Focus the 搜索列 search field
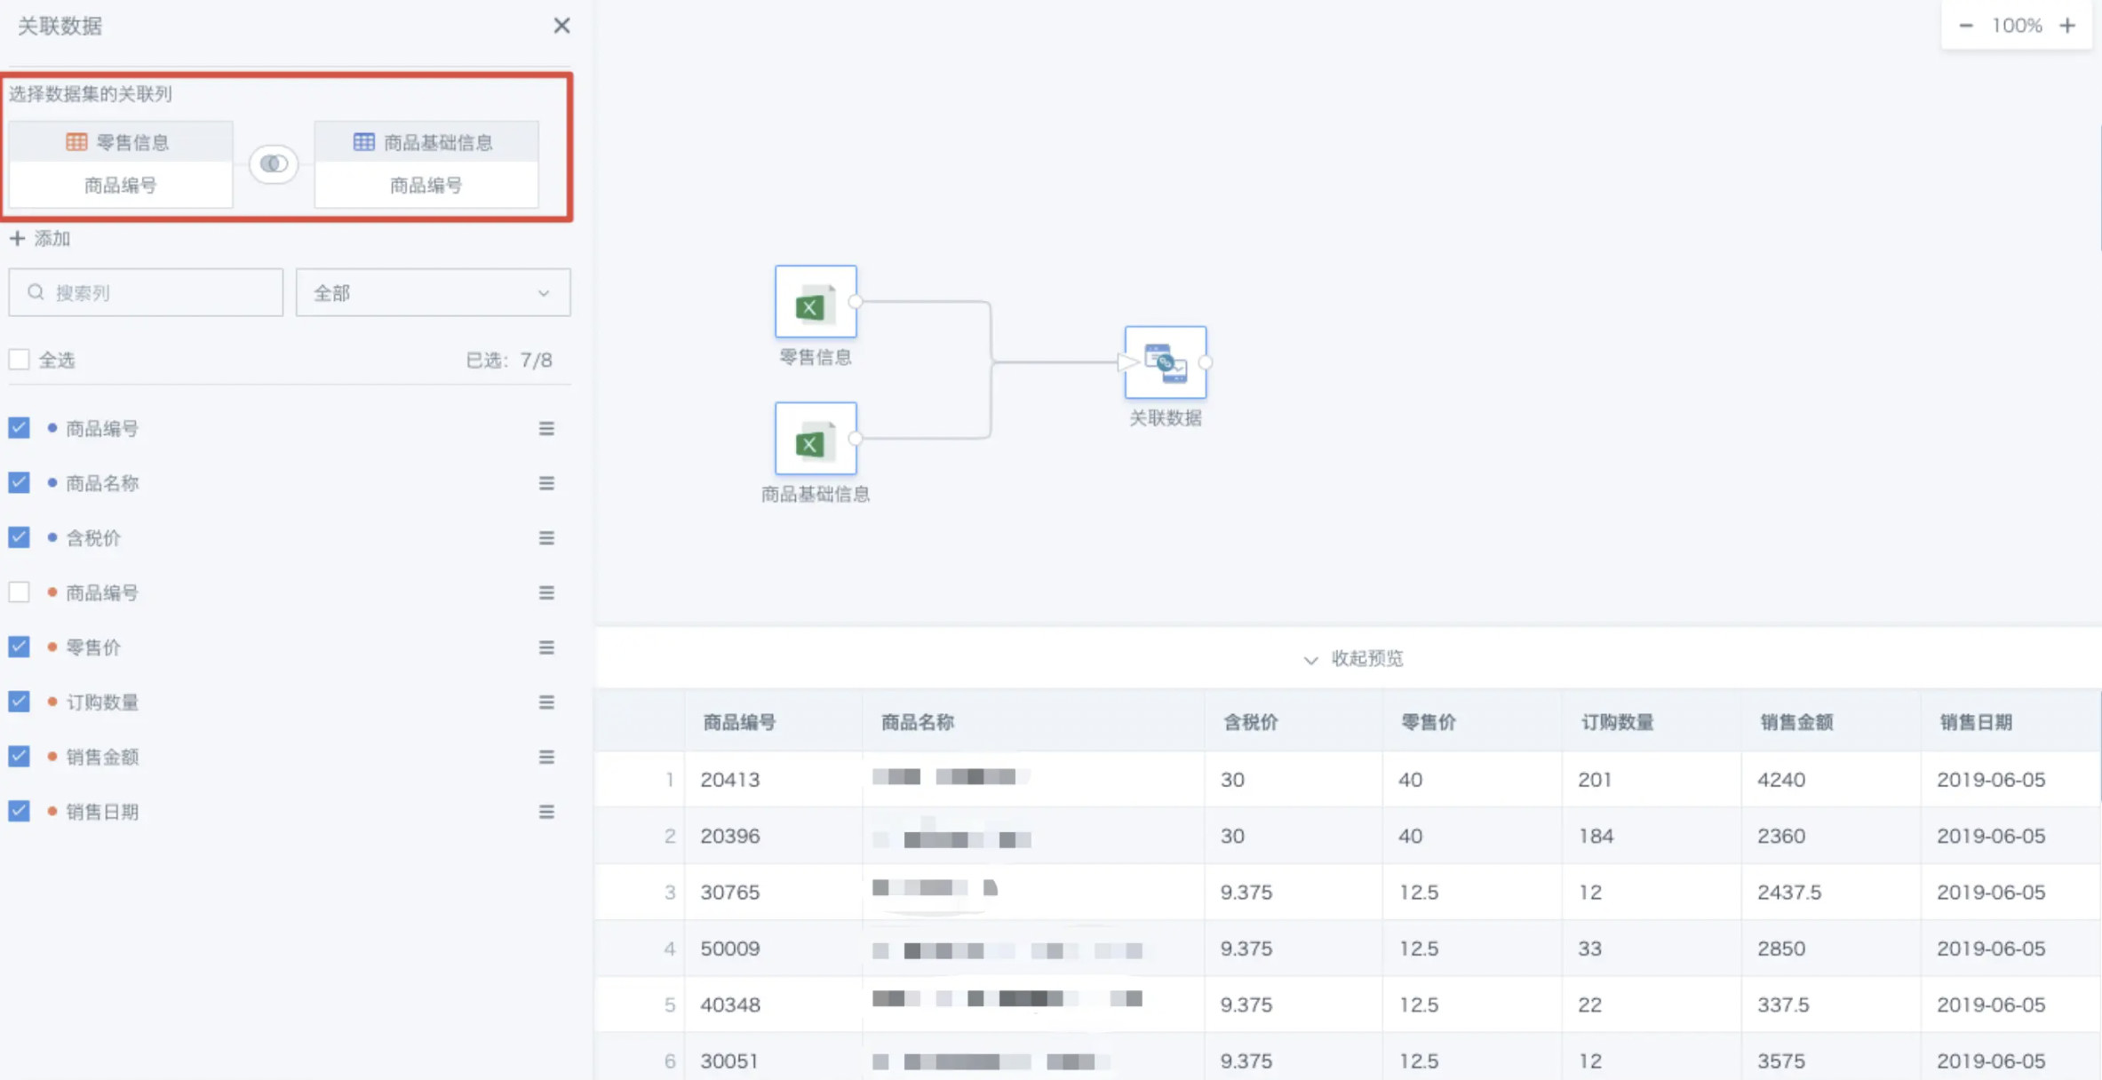This screenshot has width=2102, height=1080. [146, 292]
